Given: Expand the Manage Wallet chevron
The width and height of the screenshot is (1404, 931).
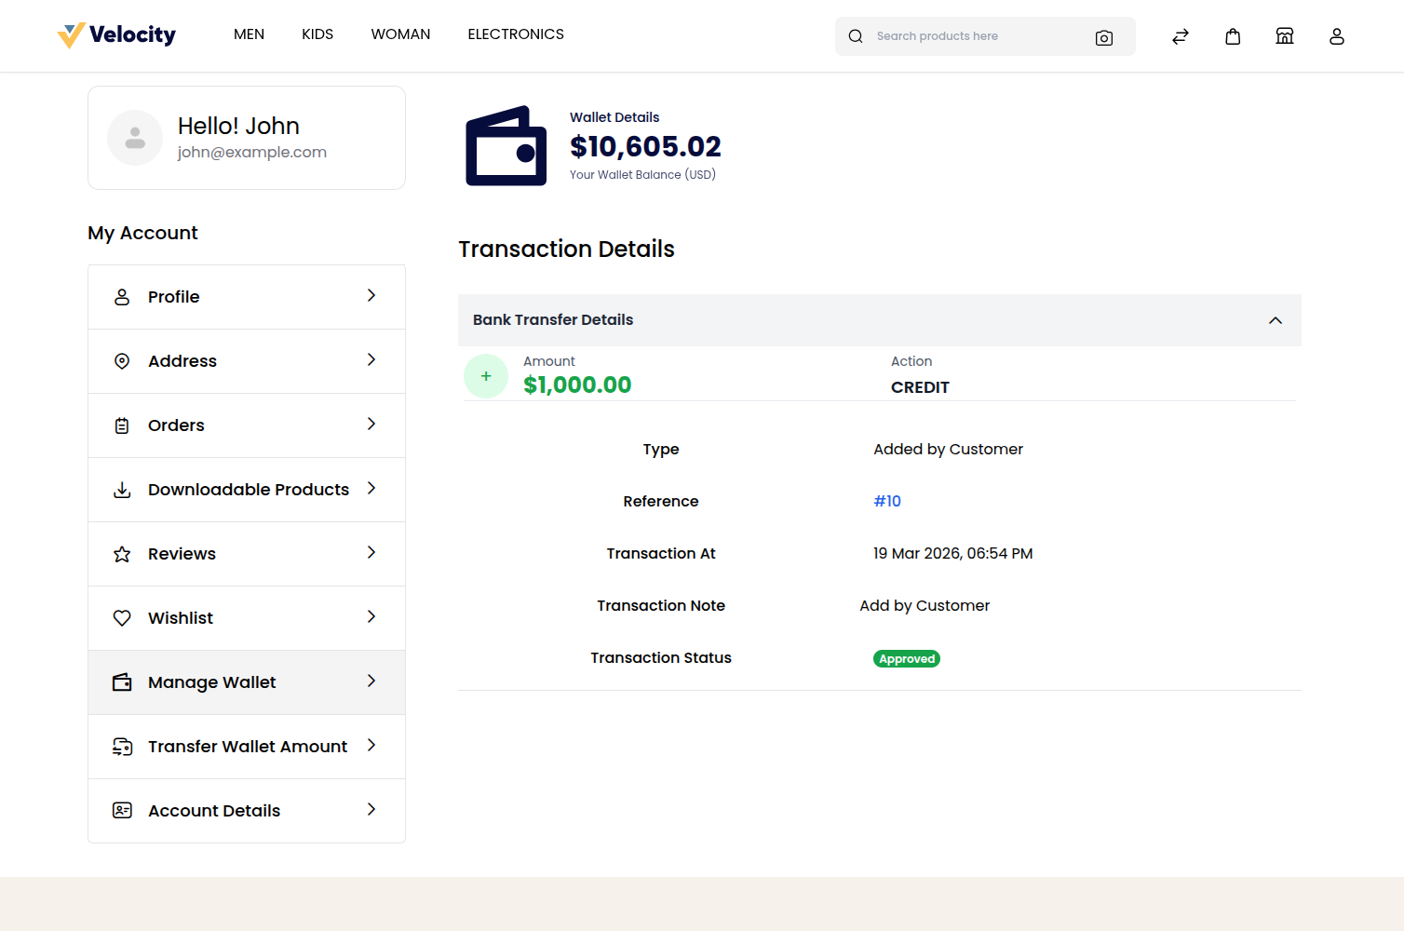Looking at the screenshot, I should click(371, 681).
